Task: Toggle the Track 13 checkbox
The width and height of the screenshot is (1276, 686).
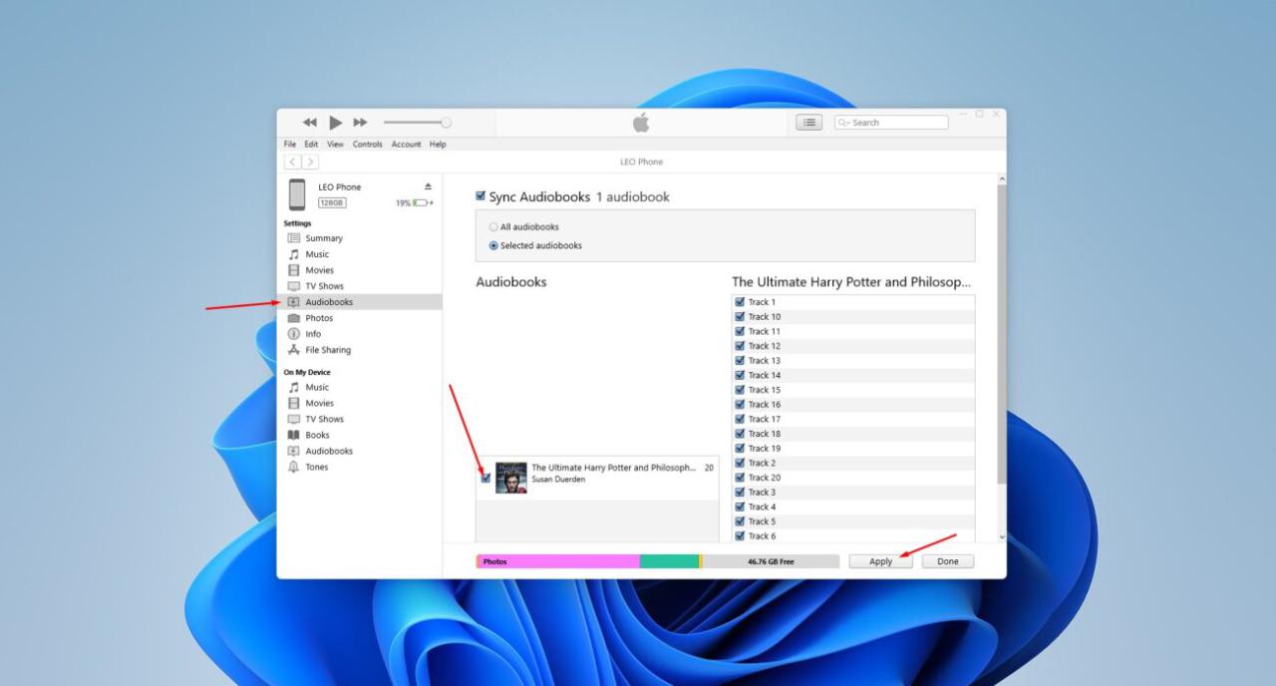Action: (x=740, y=361)
